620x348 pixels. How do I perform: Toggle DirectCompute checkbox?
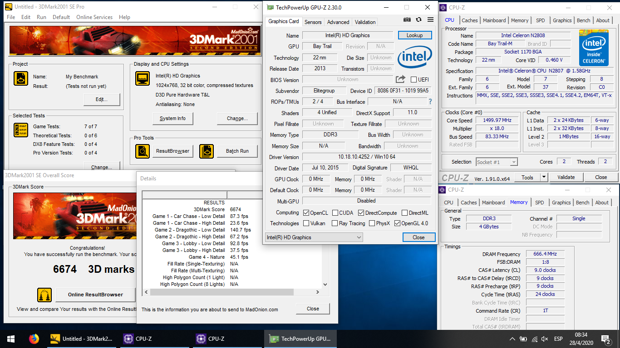point(361,213)
